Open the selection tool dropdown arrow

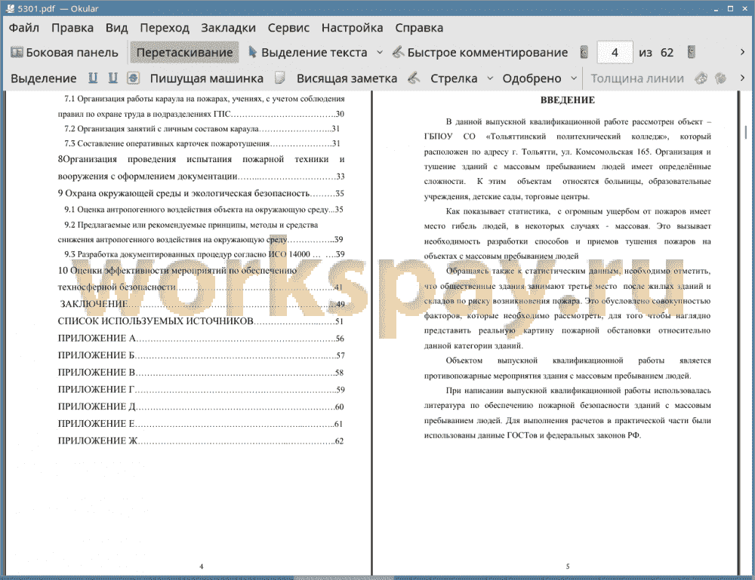point(380,53)
